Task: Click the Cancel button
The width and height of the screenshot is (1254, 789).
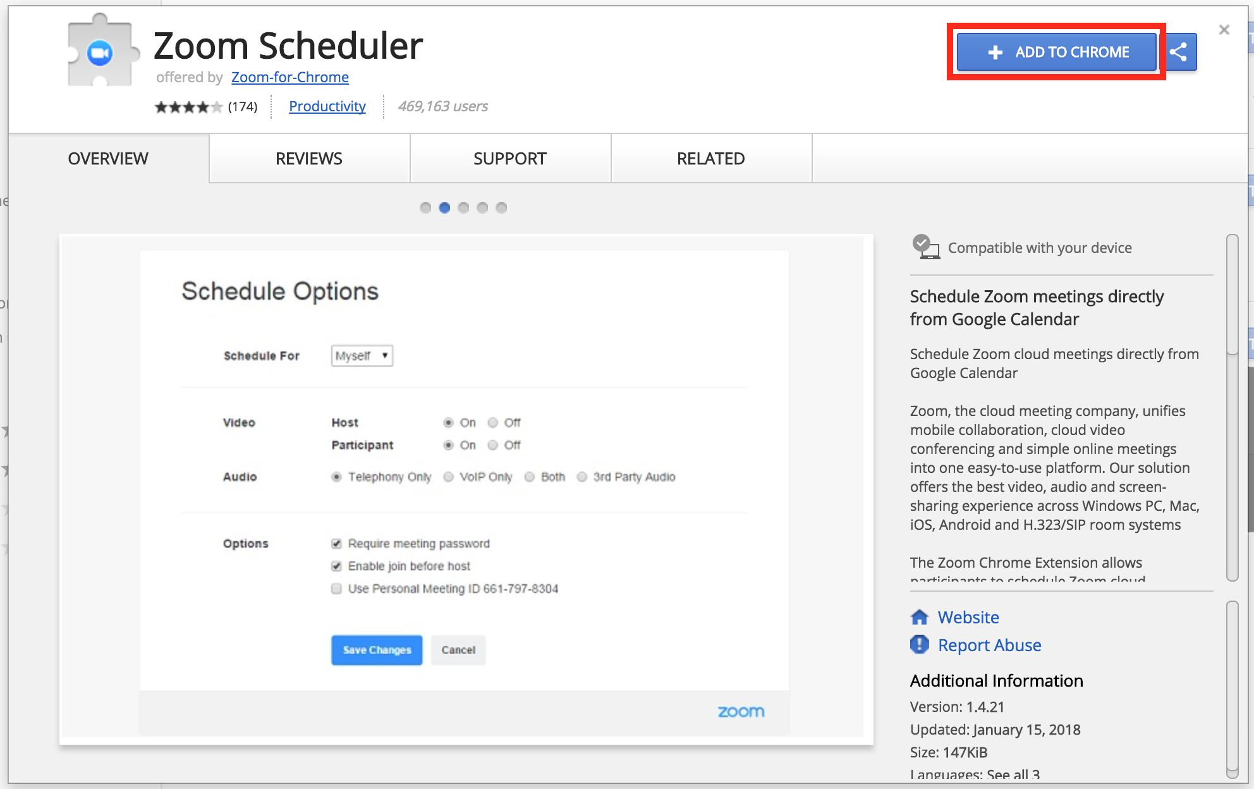Action: coord(458,650)
